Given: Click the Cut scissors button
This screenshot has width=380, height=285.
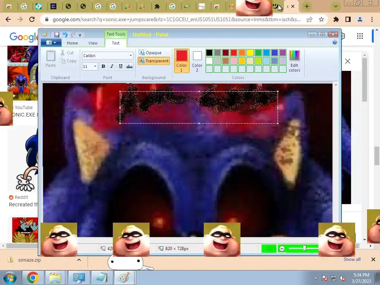Looking at the screenshot, I should tap(67, 53).
